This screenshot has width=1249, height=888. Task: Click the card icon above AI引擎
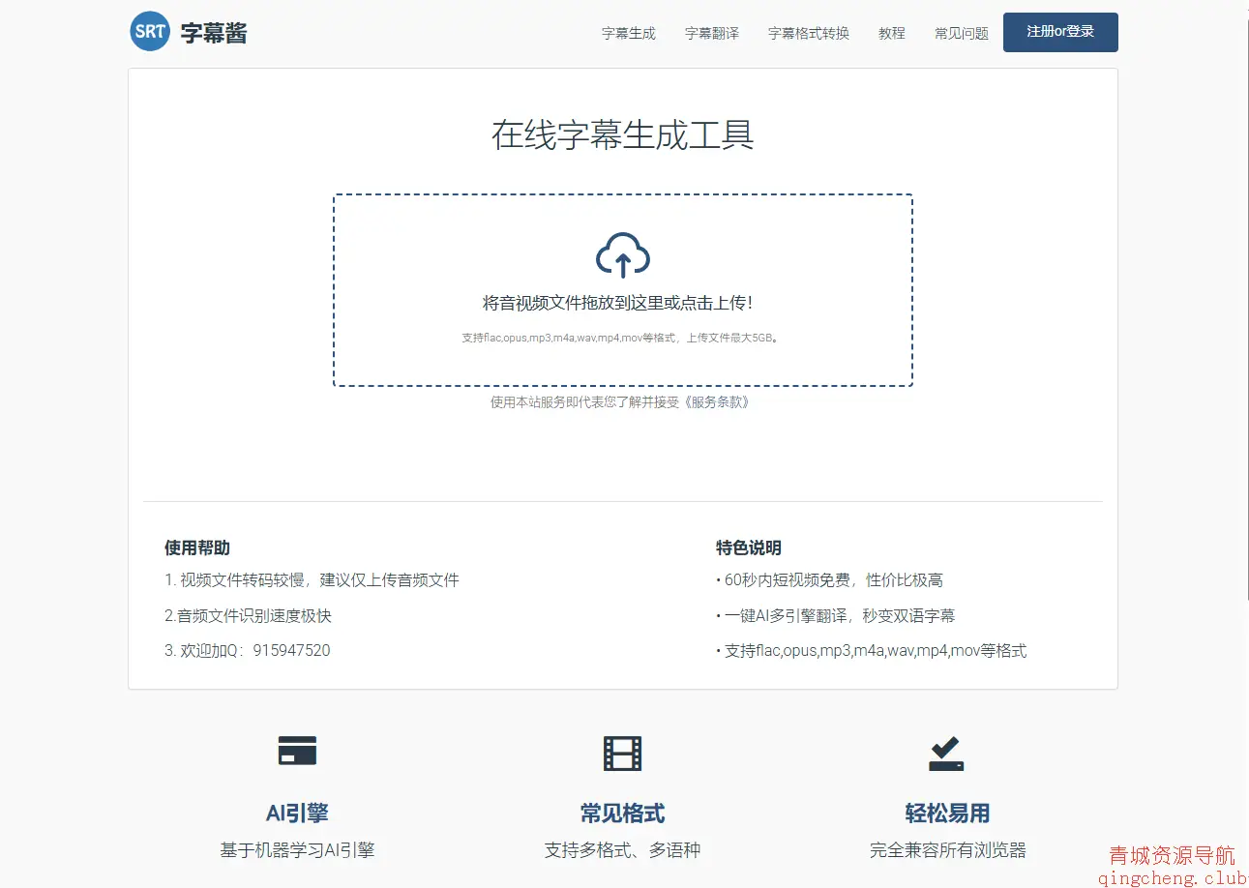tap(297, 751)
